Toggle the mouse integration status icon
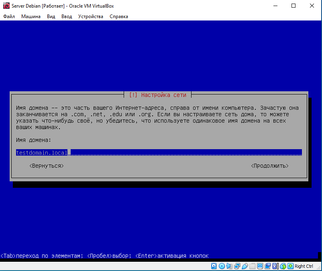The image size is (322, 271). [283, 266]
